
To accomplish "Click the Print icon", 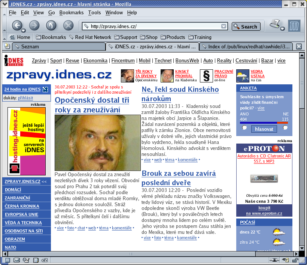I will (x=275, y=24).
